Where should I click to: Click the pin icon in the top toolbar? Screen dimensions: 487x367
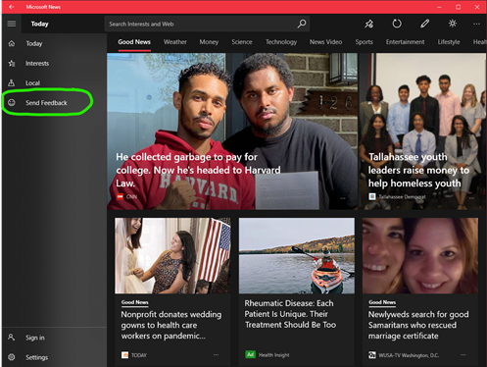[x=369, y=24]
